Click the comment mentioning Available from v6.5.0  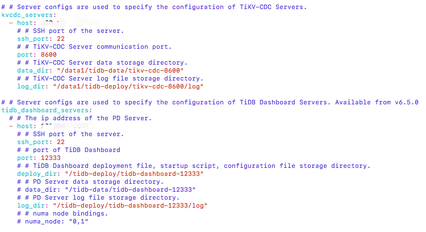pos(210,102)
